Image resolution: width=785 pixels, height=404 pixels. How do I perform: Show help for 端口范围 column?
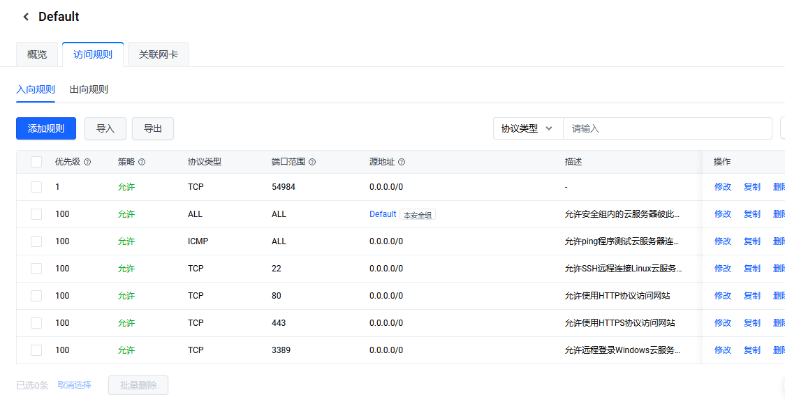coord(312,162)
